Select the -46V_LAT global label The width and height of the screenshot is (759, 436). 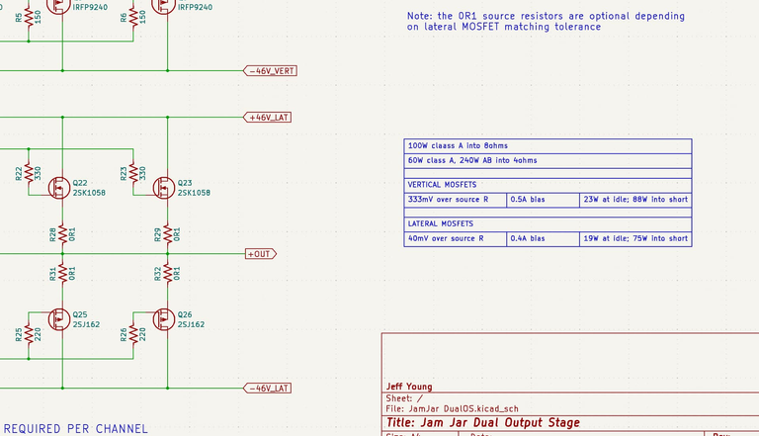point(267,388)
